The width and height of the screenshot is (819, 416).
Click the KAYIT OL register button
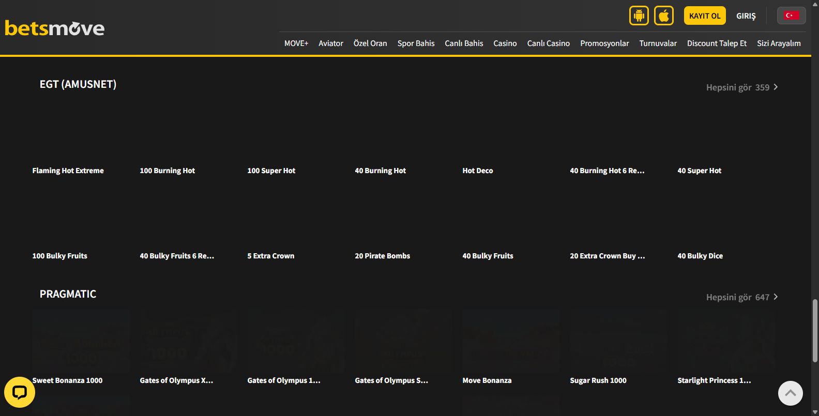click(704, 16)
